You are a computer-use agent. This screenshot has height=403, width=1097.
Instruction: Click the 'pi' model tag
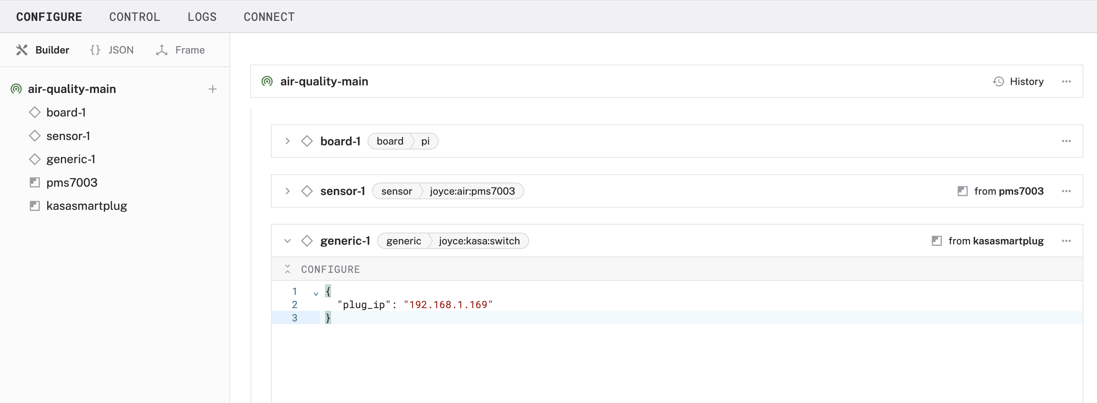tap(425, 141)
